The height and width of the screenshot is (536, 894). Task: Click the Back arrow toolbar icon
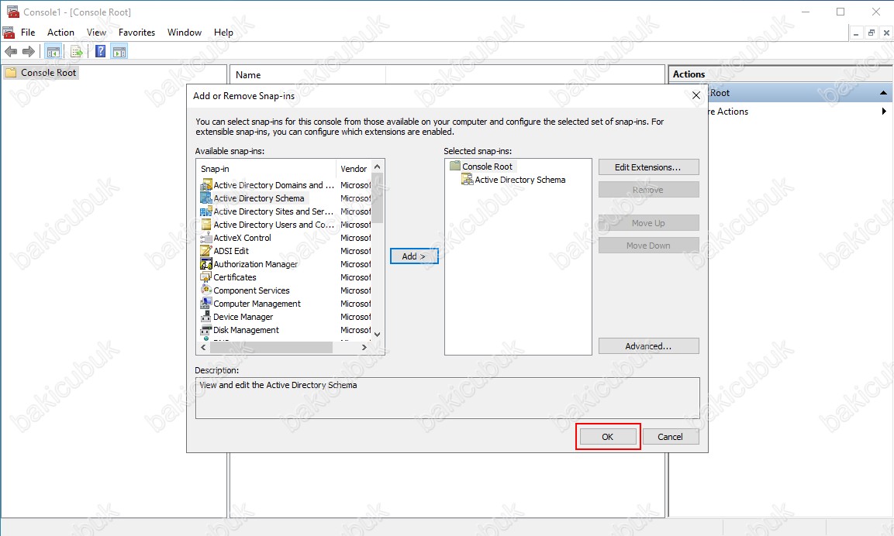pos(10,52)
